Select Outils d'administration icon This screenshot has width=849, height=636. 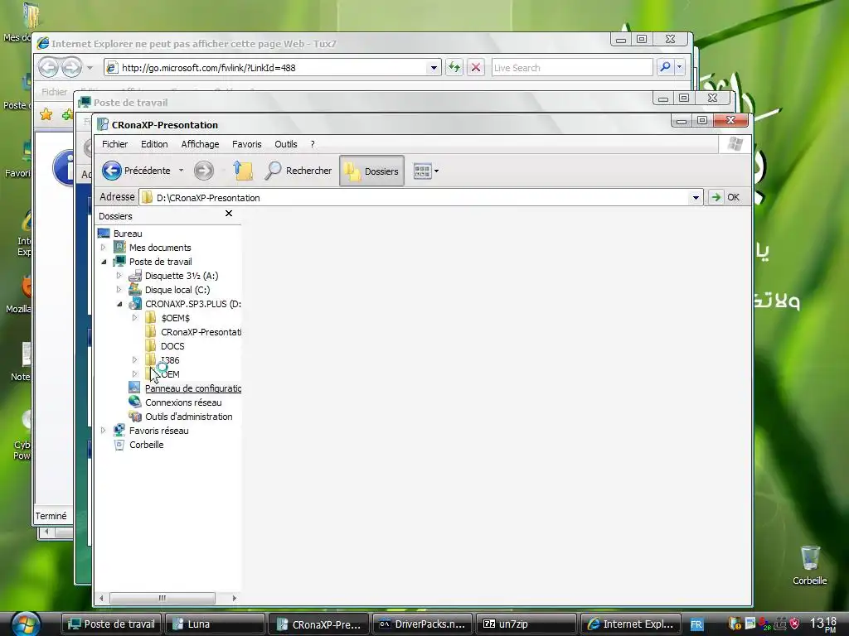coord(134,416)
